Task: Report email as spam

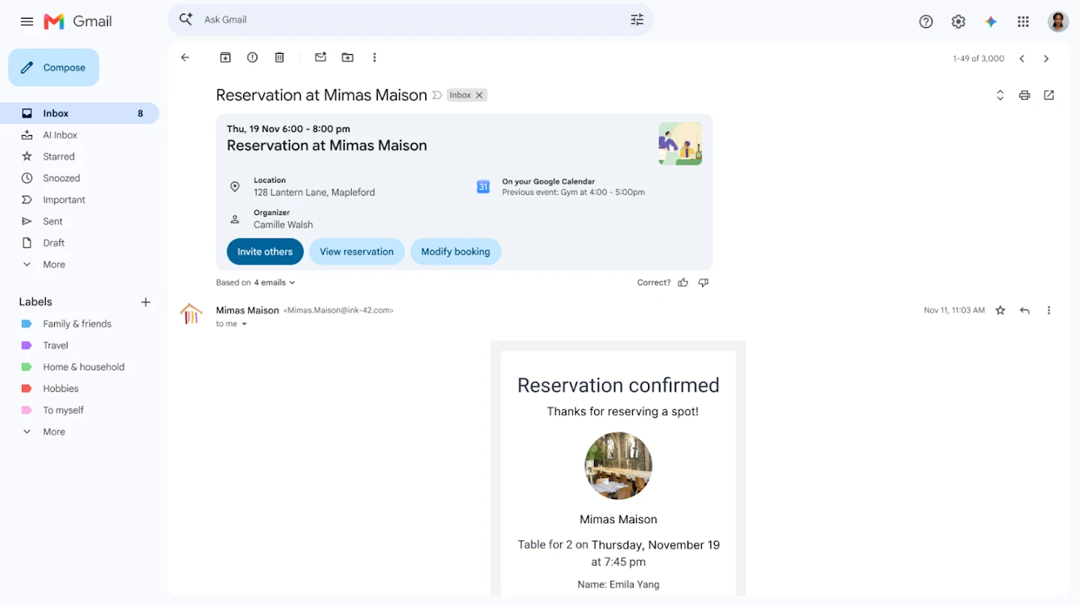Action: (x=253, y=58)
